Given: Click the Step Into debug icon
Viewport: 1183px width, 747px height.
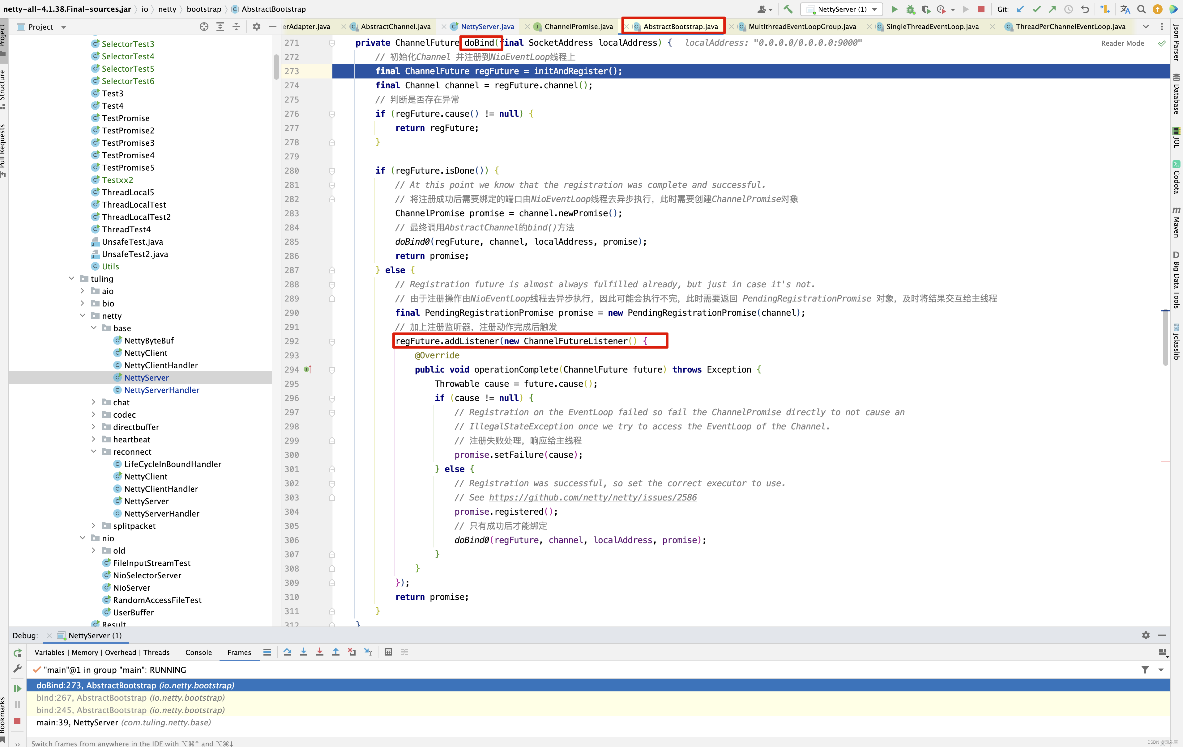Looking at the screenshot, I should [x=304, y=652].
